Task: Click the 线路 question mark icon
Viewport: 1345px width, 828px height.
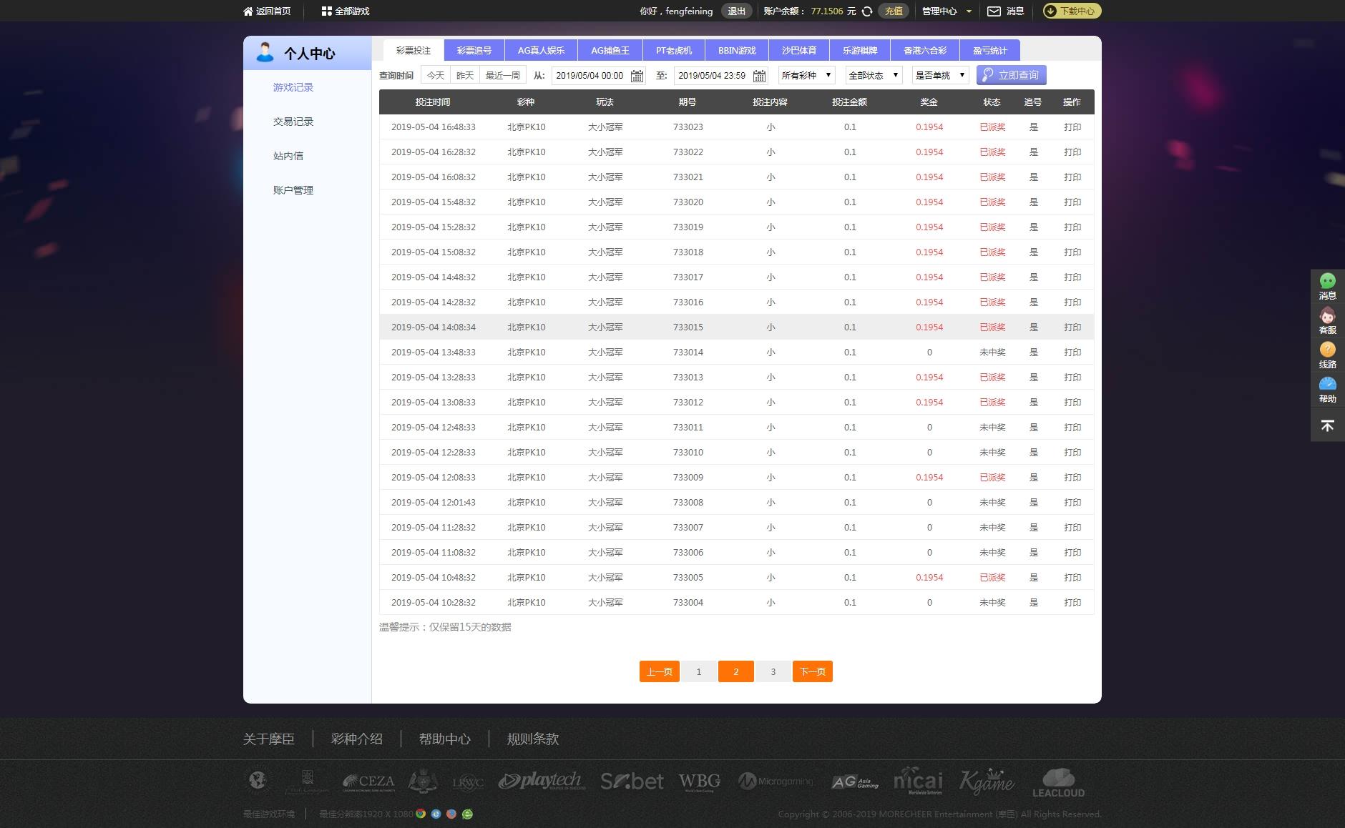Action: click(x=1327, y=350)
